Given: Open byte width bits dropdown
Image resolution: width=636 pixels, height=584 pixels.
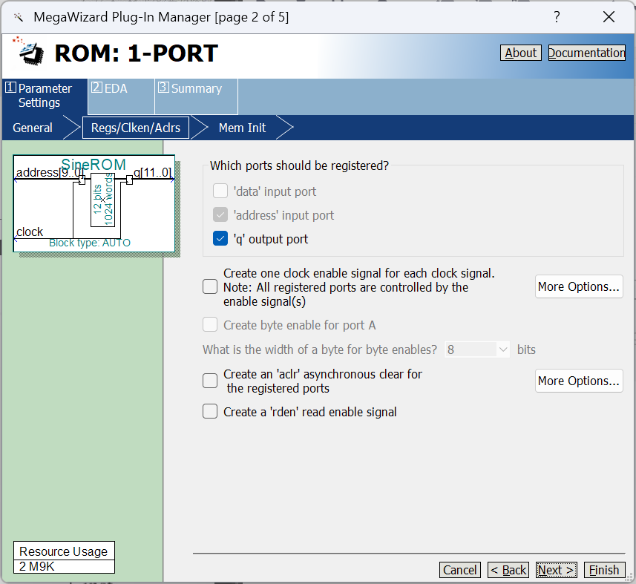Looking at the screenshot, I should pyautogui.click(x=477, y=350).
